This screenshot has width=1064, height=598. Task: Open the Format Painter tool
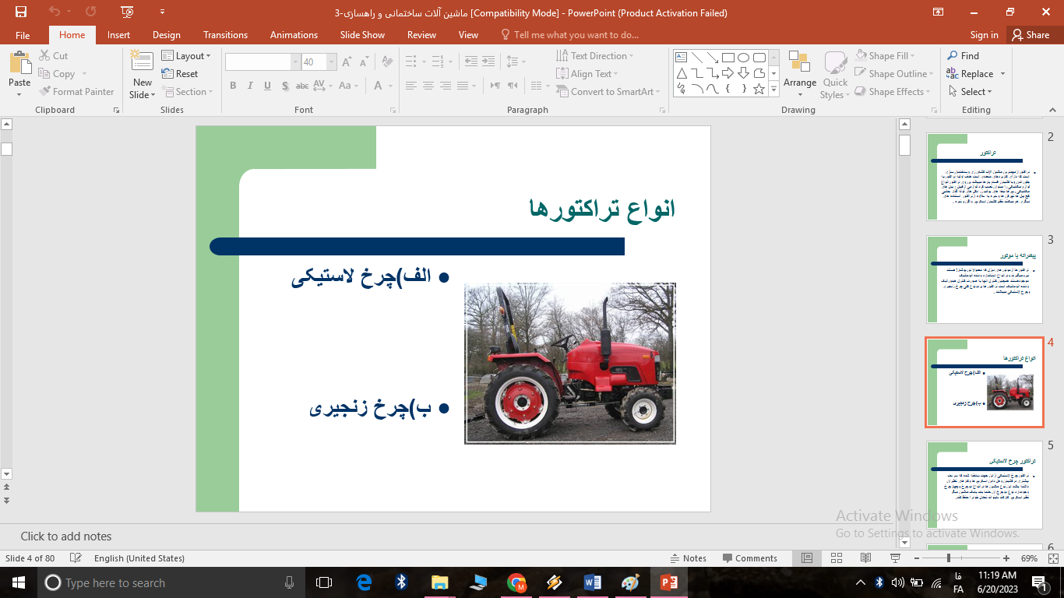[76, 91]
